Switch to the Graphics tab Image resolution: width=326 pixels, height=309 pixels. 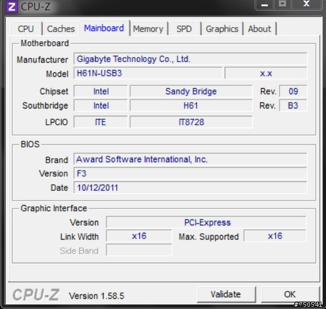(222, 29)
